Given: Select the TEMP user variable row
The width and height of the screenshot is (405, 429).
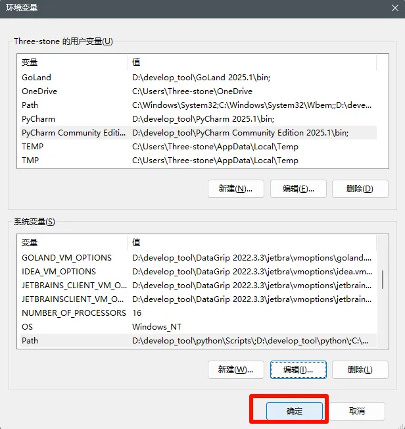Looking at the screenshot, I should 199,147.
